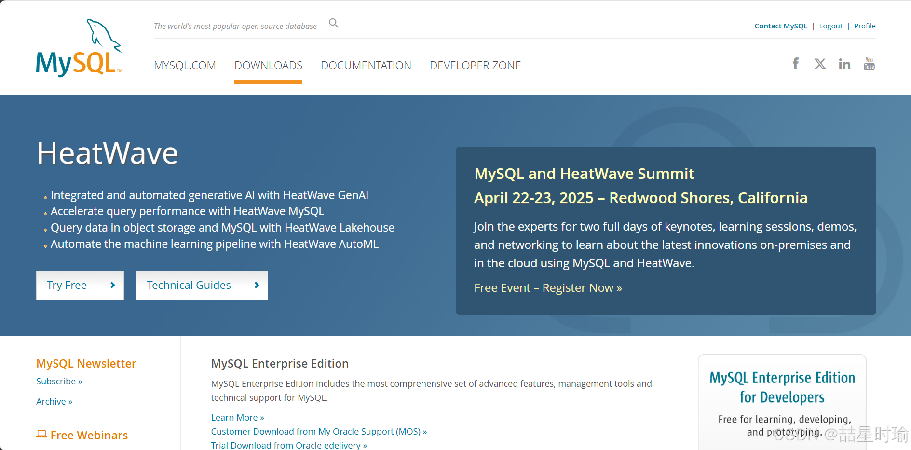Go to MYSQL.COM tab

tap(185, 66)
